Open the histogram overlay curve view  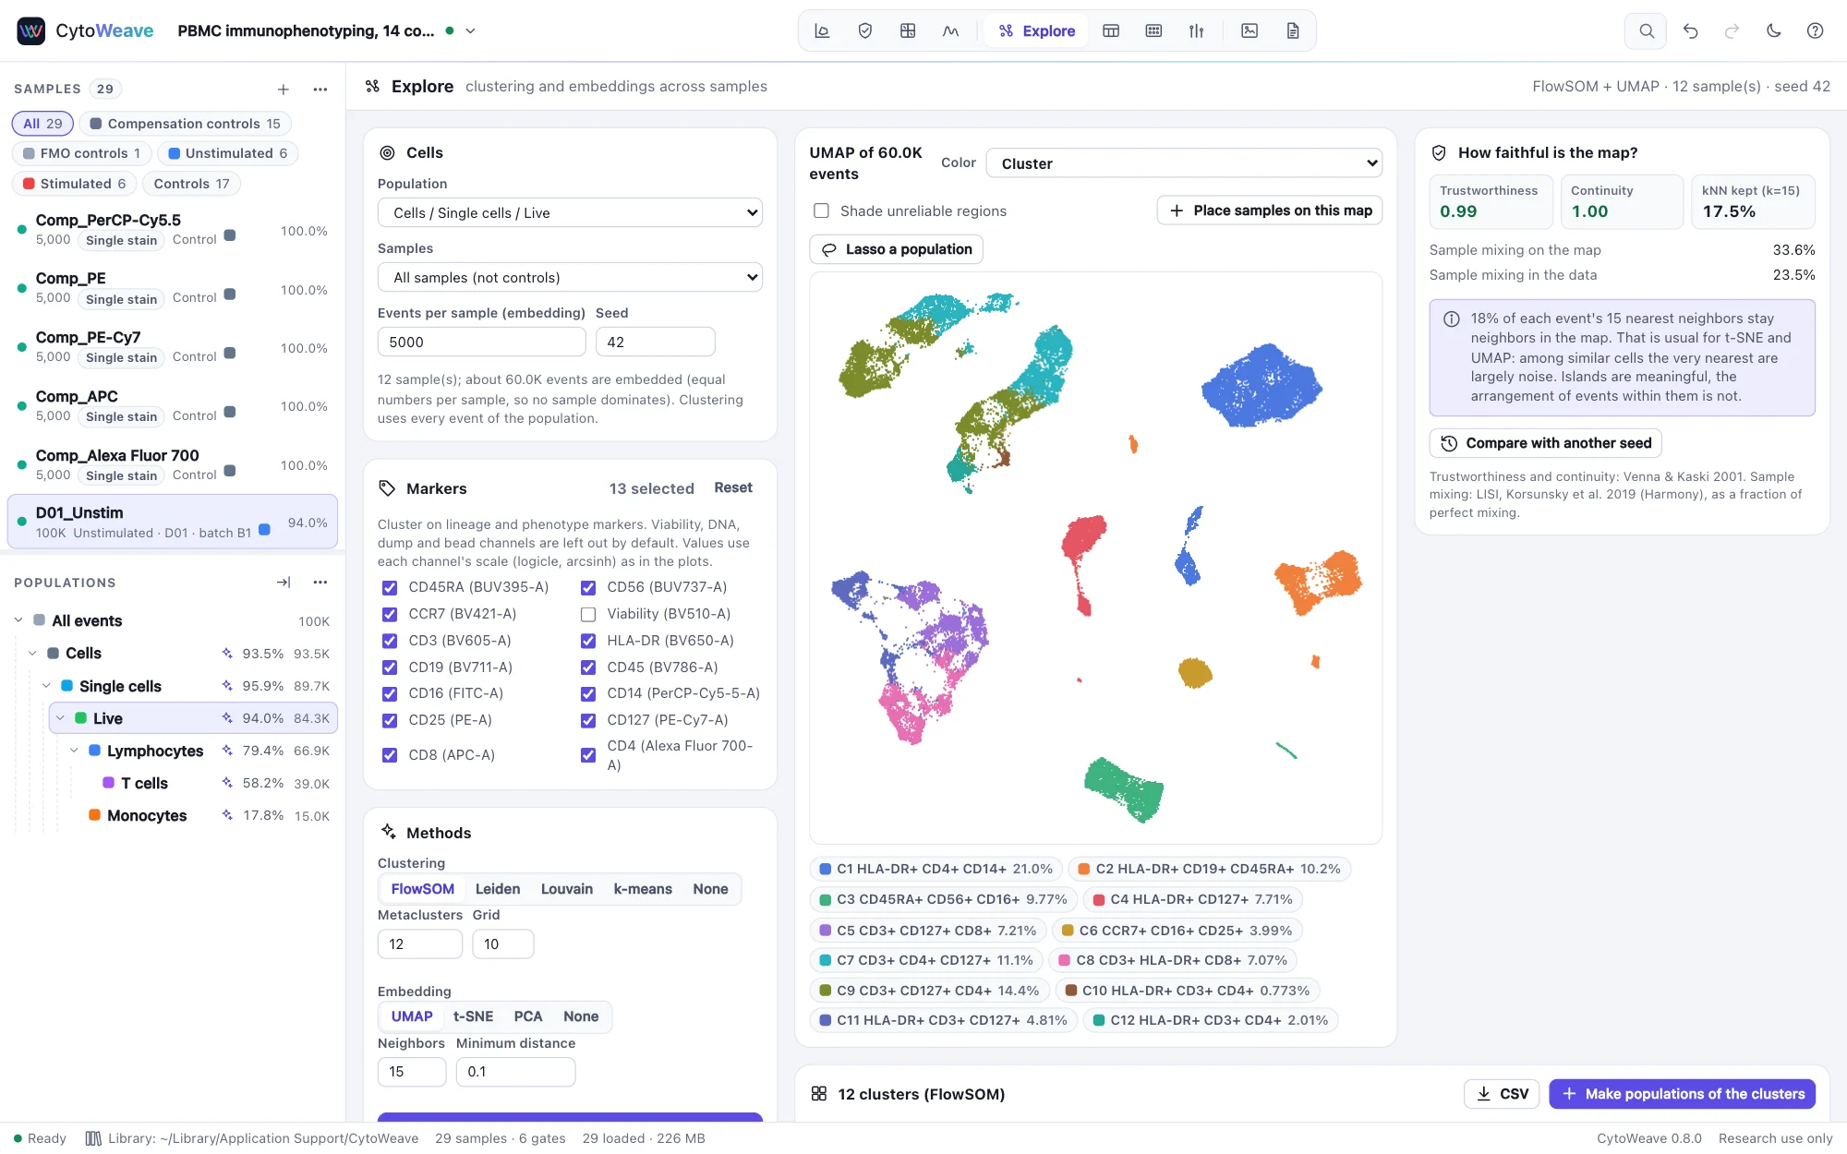tap(950, 31)
